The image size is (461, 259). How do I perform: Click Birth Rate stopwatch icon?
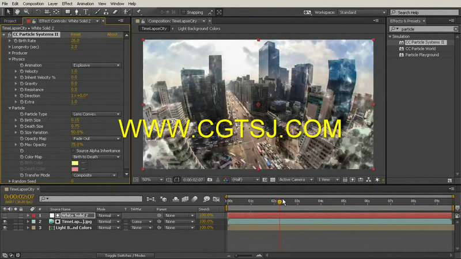[x=16, y=41]
